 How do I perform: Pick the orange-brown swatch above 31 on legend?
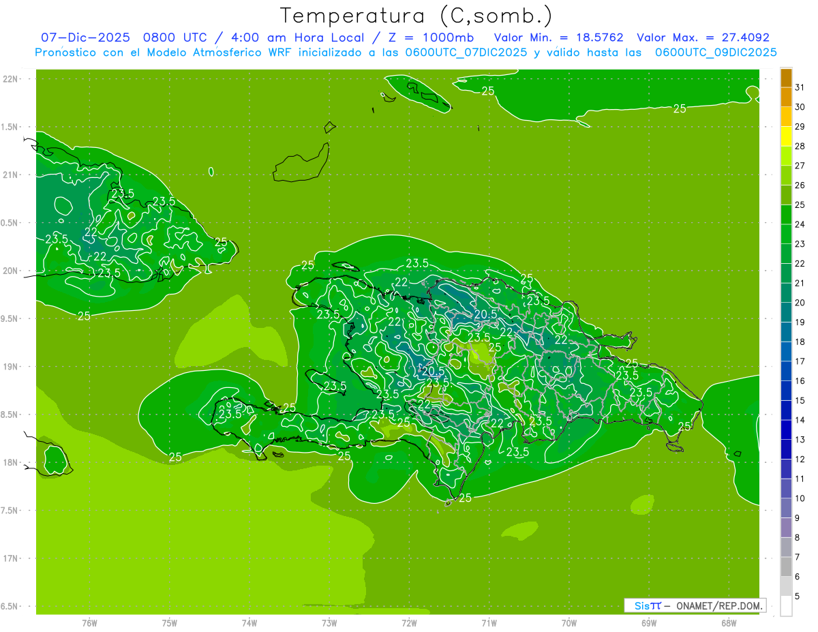pos(786,78)
